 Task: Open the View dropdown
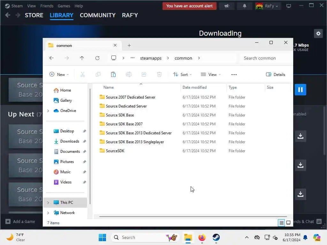pyautogui.click(x=211, y=74)
